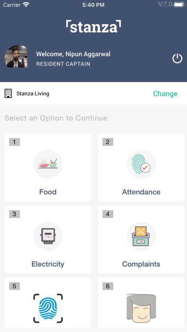Select the smiling gray-haired face icon
The height and width of the screenshot is (332, 187).
(141, 308)
